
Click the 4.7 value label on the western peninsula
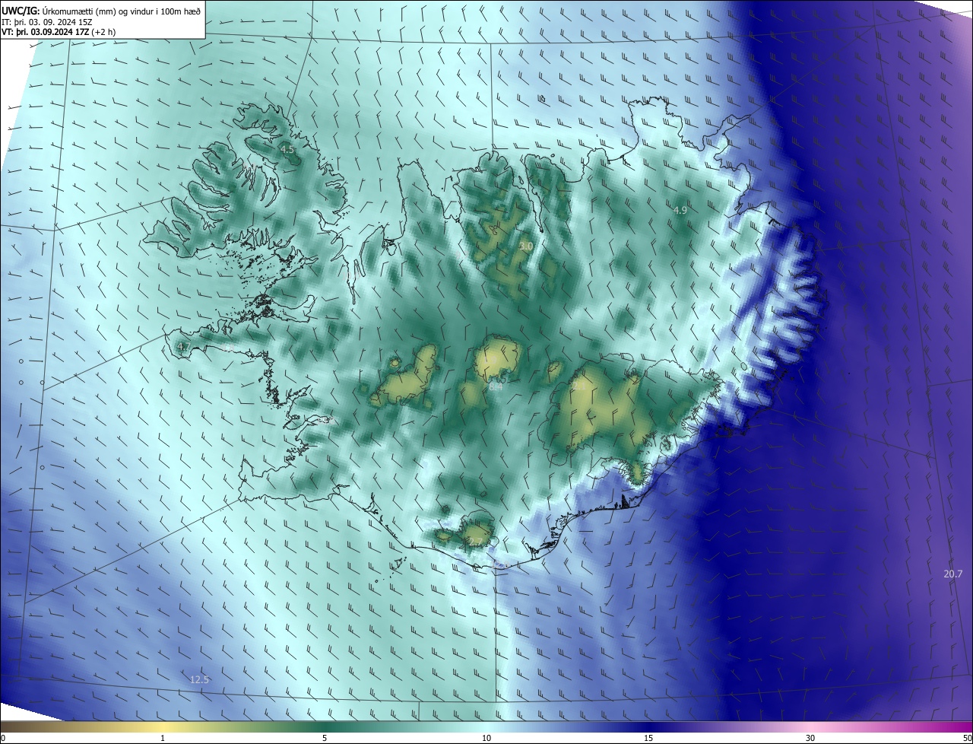183,347
